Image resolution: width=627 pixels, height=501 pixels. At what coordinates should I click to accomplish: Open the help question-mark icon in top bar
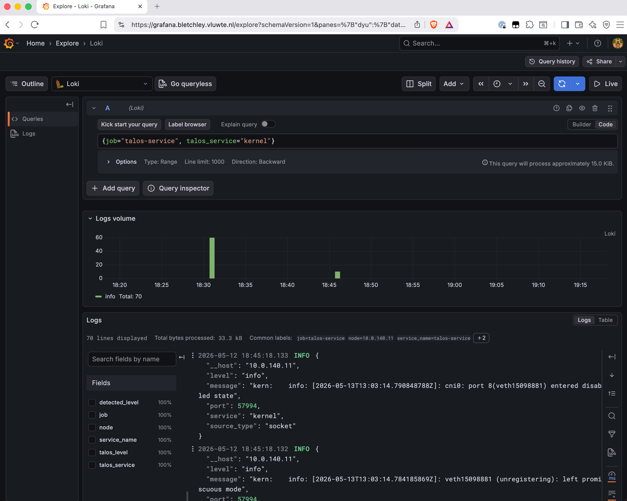pyautogui.click(x=598, y=43)
